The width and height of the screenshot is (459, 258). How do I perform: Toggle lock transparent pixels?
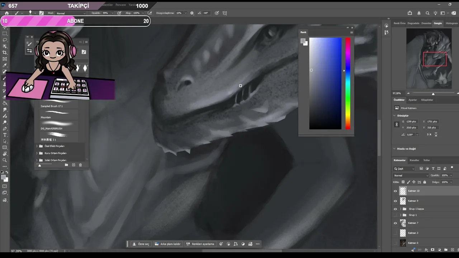(x=403, y=182)
